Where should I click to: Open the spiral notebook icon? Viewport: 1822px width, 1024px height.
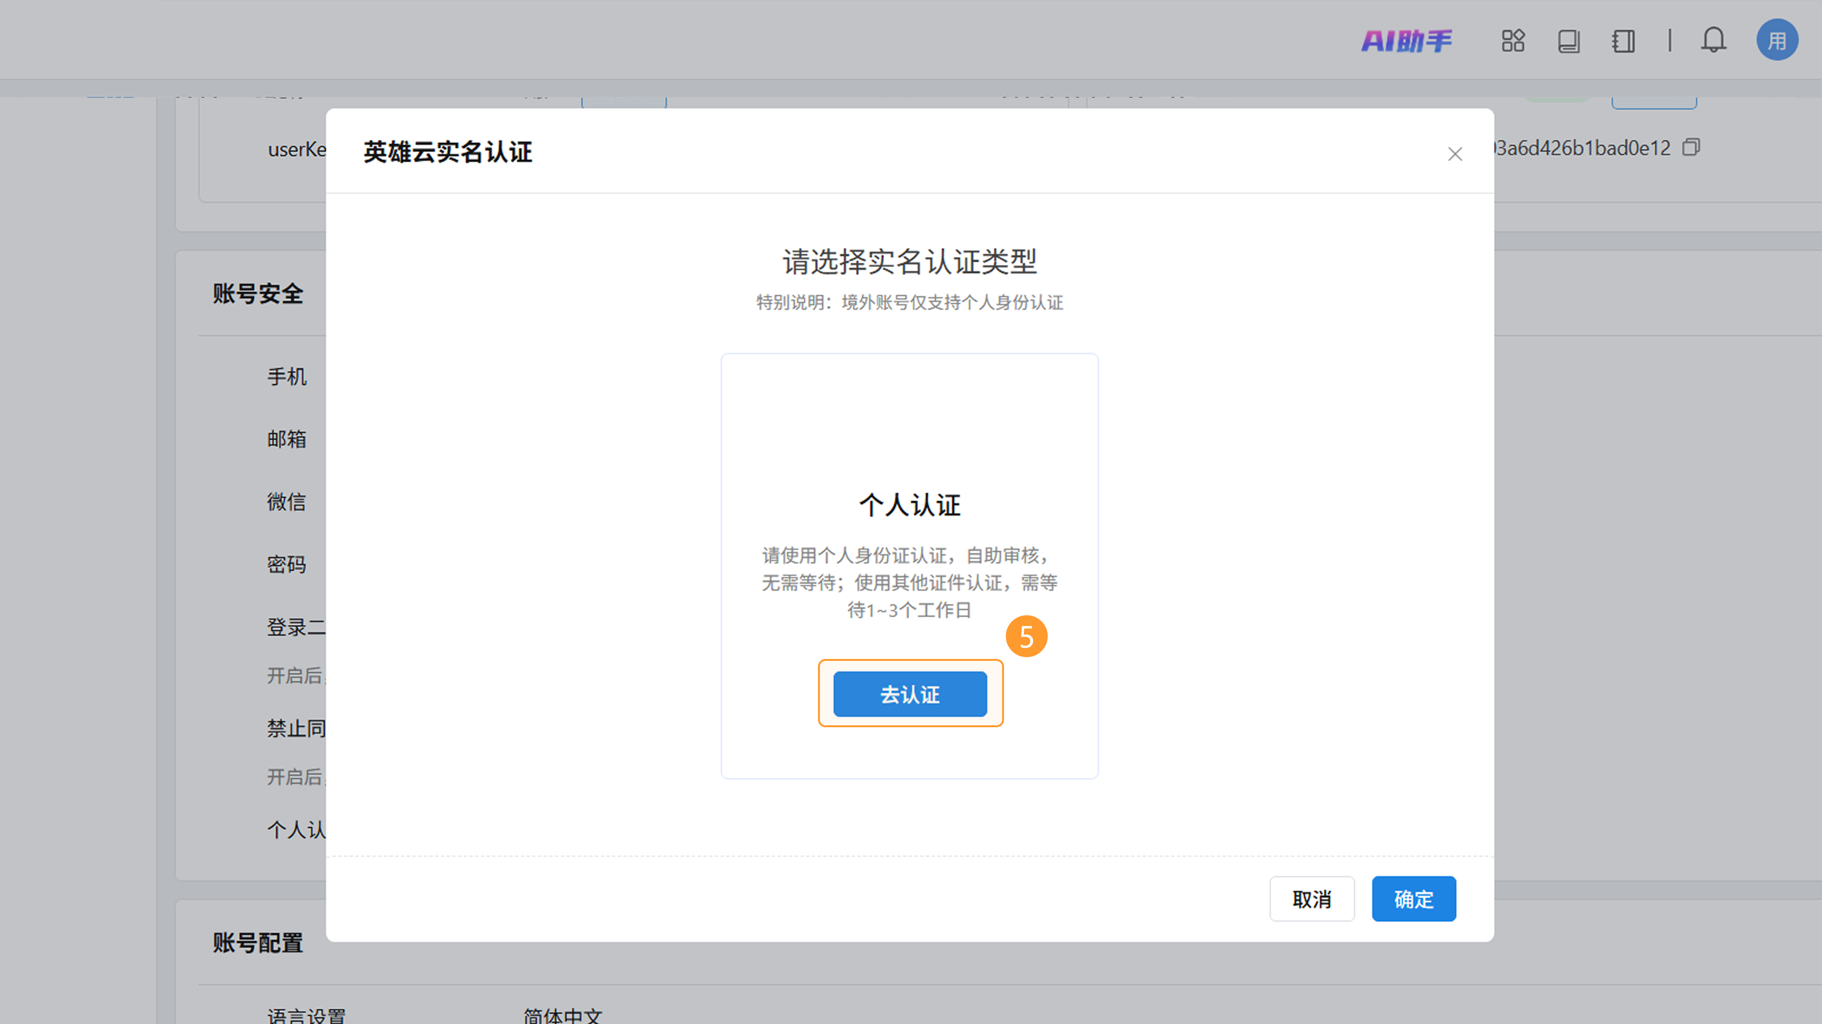click(x=1623, y=41)
